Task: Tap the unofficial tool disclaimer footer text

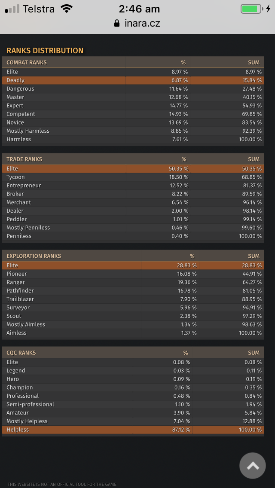Action: pos(62,484)
